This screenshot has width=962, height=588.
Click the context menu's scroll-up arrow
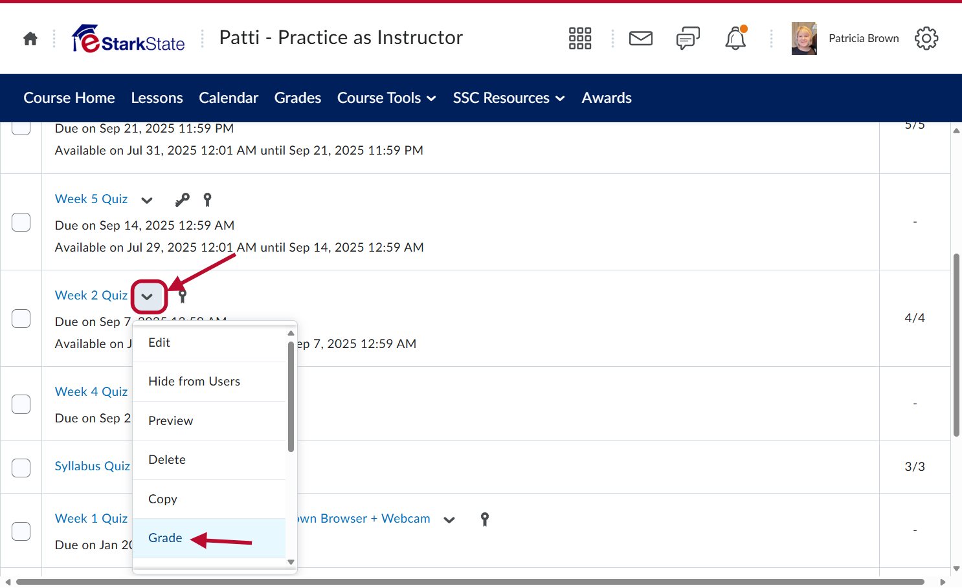coord(291,333)
